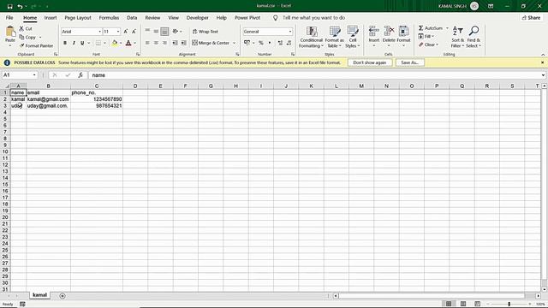Toggle Italic formatting
This screenshot has width=548, height=308.
74,43
